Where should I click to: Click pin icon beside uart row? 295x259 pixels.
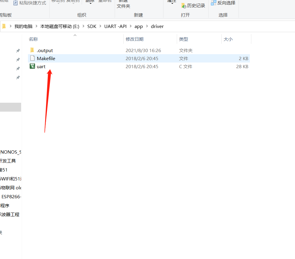pos(18,68)
